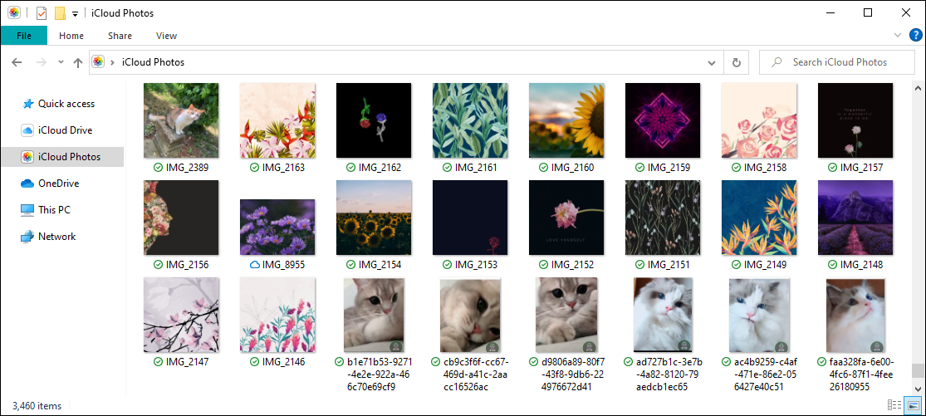
Task: Select the IMG_2153 dark rose thumbnail
Action: point(470,218)
